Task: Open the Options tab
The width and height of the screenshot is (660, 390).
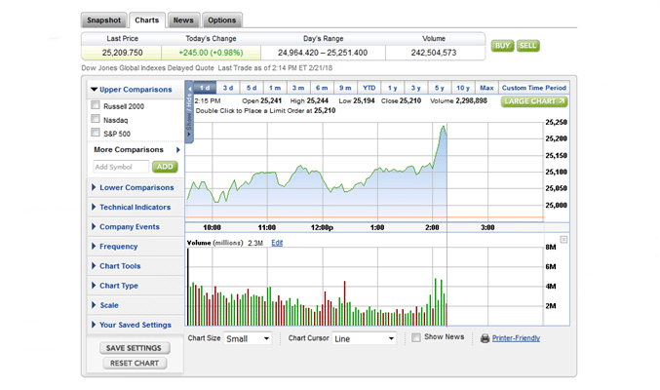Action: coord(221,19)
